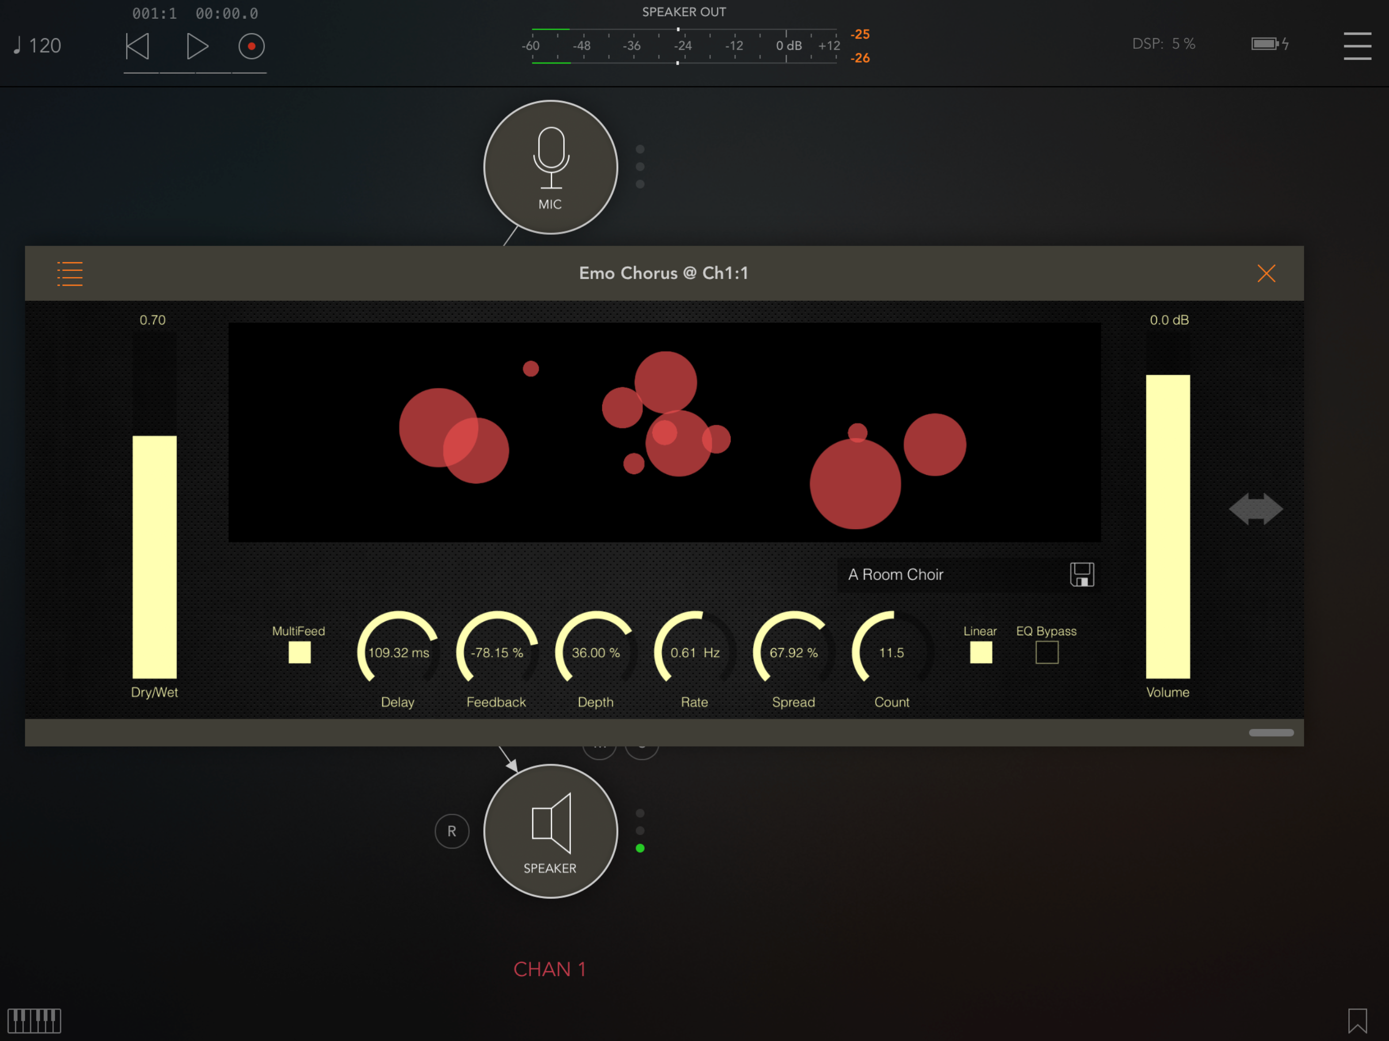This screenshot has width=1389, height=1041.
Task: Enable the EQ Bypass checkbox
Action: click(1046, 652)
